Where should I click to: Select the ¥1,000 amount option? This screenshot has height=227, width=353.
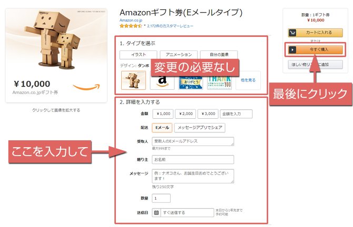click(x=163, y=114)
